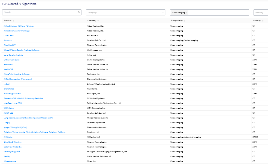Open the HealthPNX product page
This screenshot has width=268, height=165.
click(8, 65)
